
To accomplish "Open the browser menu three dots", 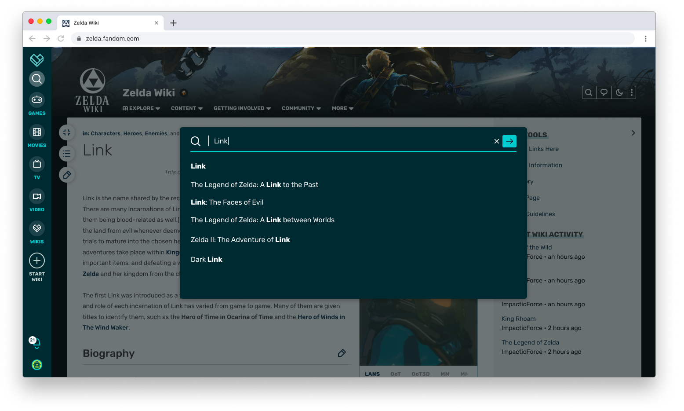I will coord(645,39).
